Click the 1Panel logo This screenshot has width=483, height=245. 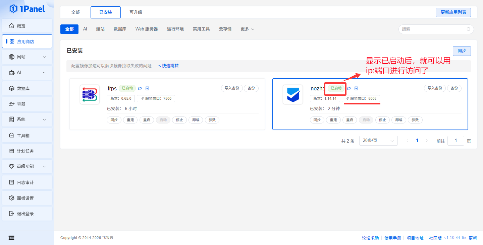(x=27, y=9)
